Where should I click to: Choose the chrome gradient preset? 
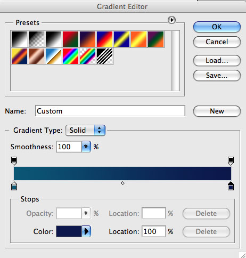[x=53, y=56]
